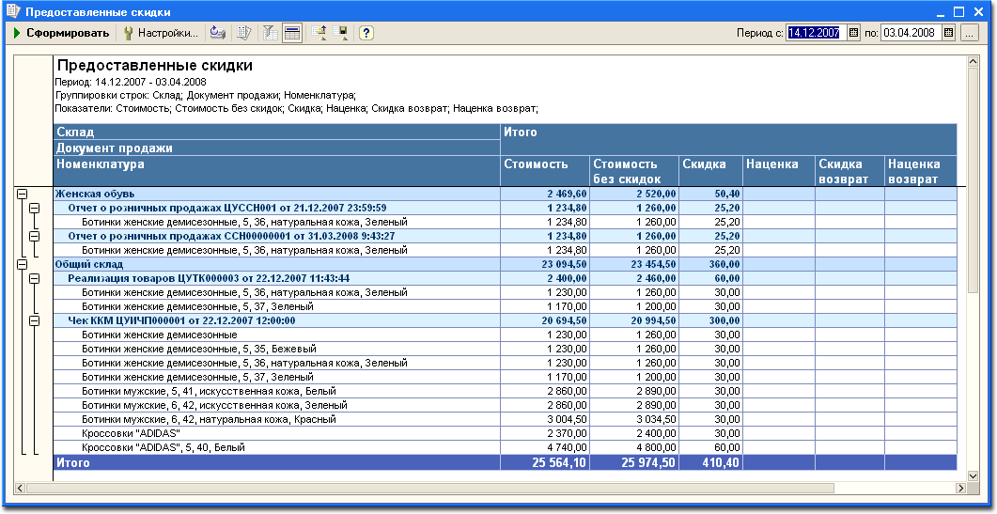Click the Скидка column header
The height and width of the screenshot is (514, 997).
click(711, 171)
